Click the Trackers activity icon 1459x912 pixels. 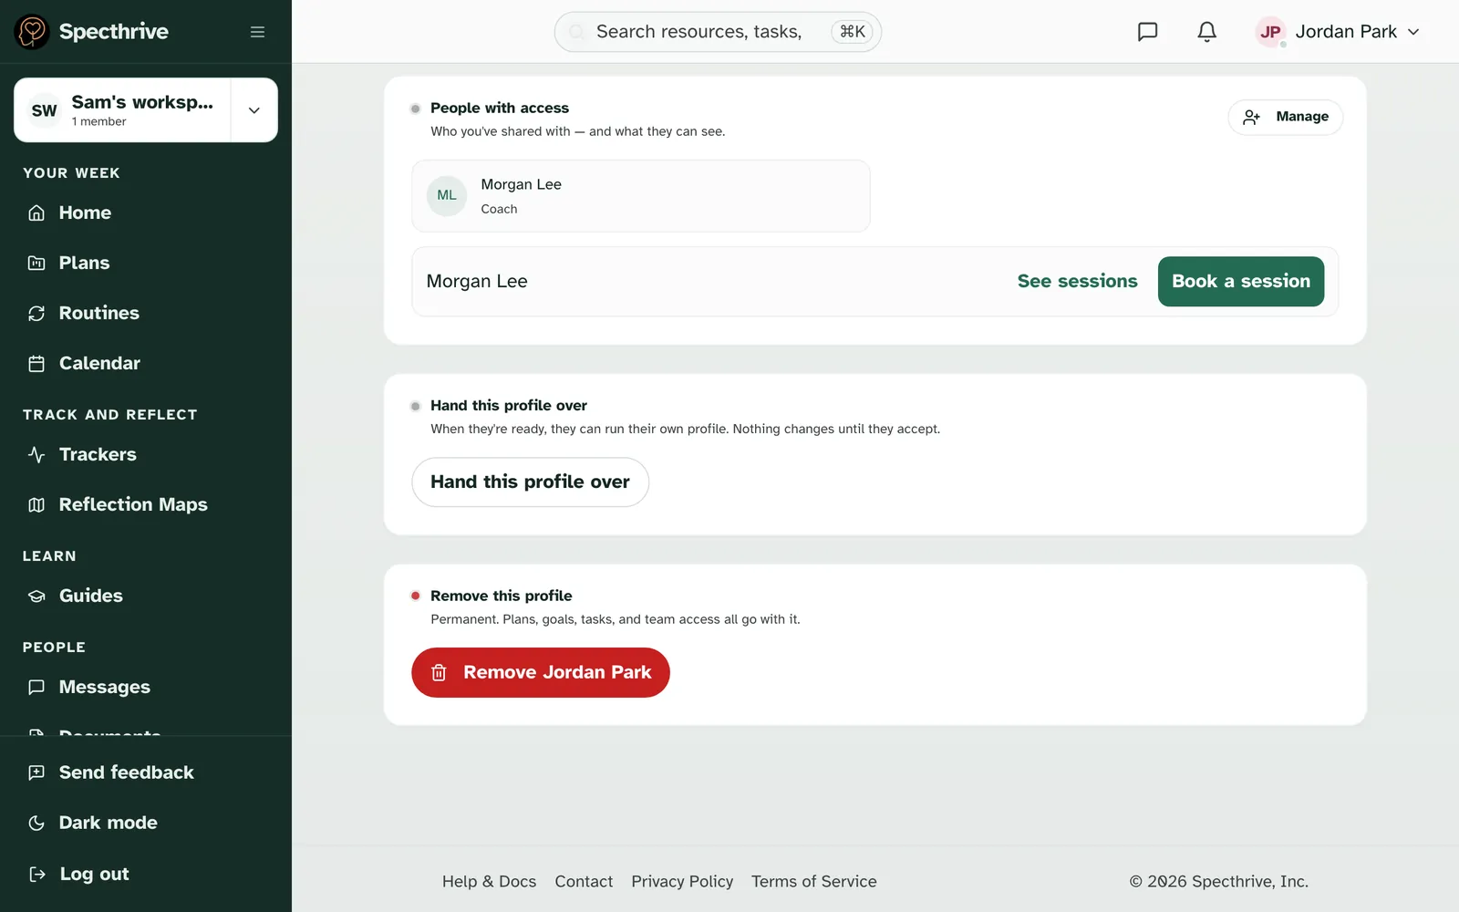coord(36,454)
